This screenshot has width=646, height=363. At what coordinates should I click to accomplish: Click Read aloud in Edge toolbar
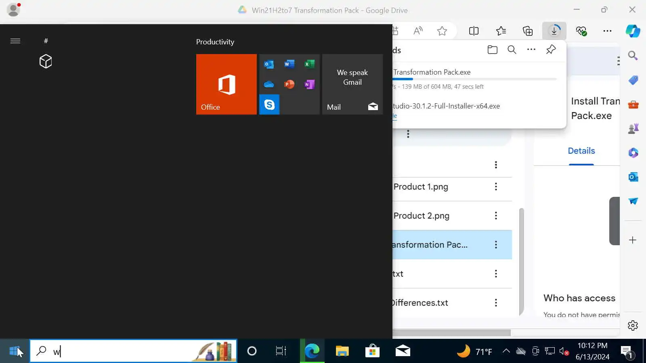click(418, 31)
